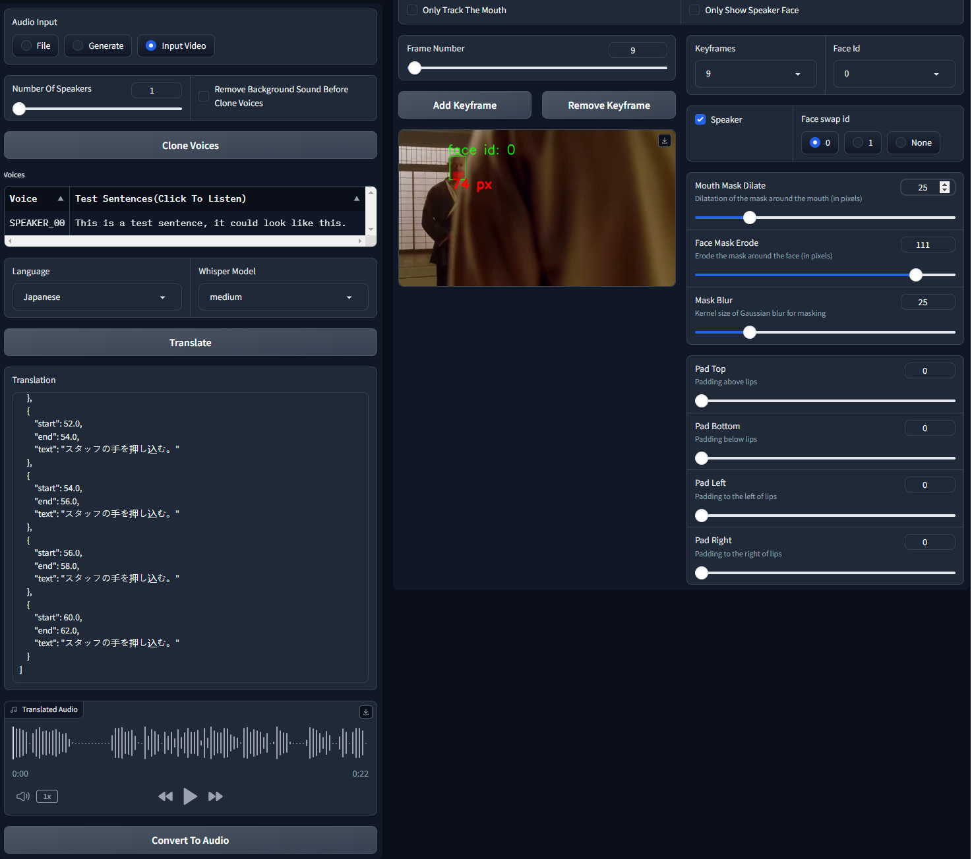Download the face preview image
Viewport: 972px width, 859px height.
coord(665,140)
